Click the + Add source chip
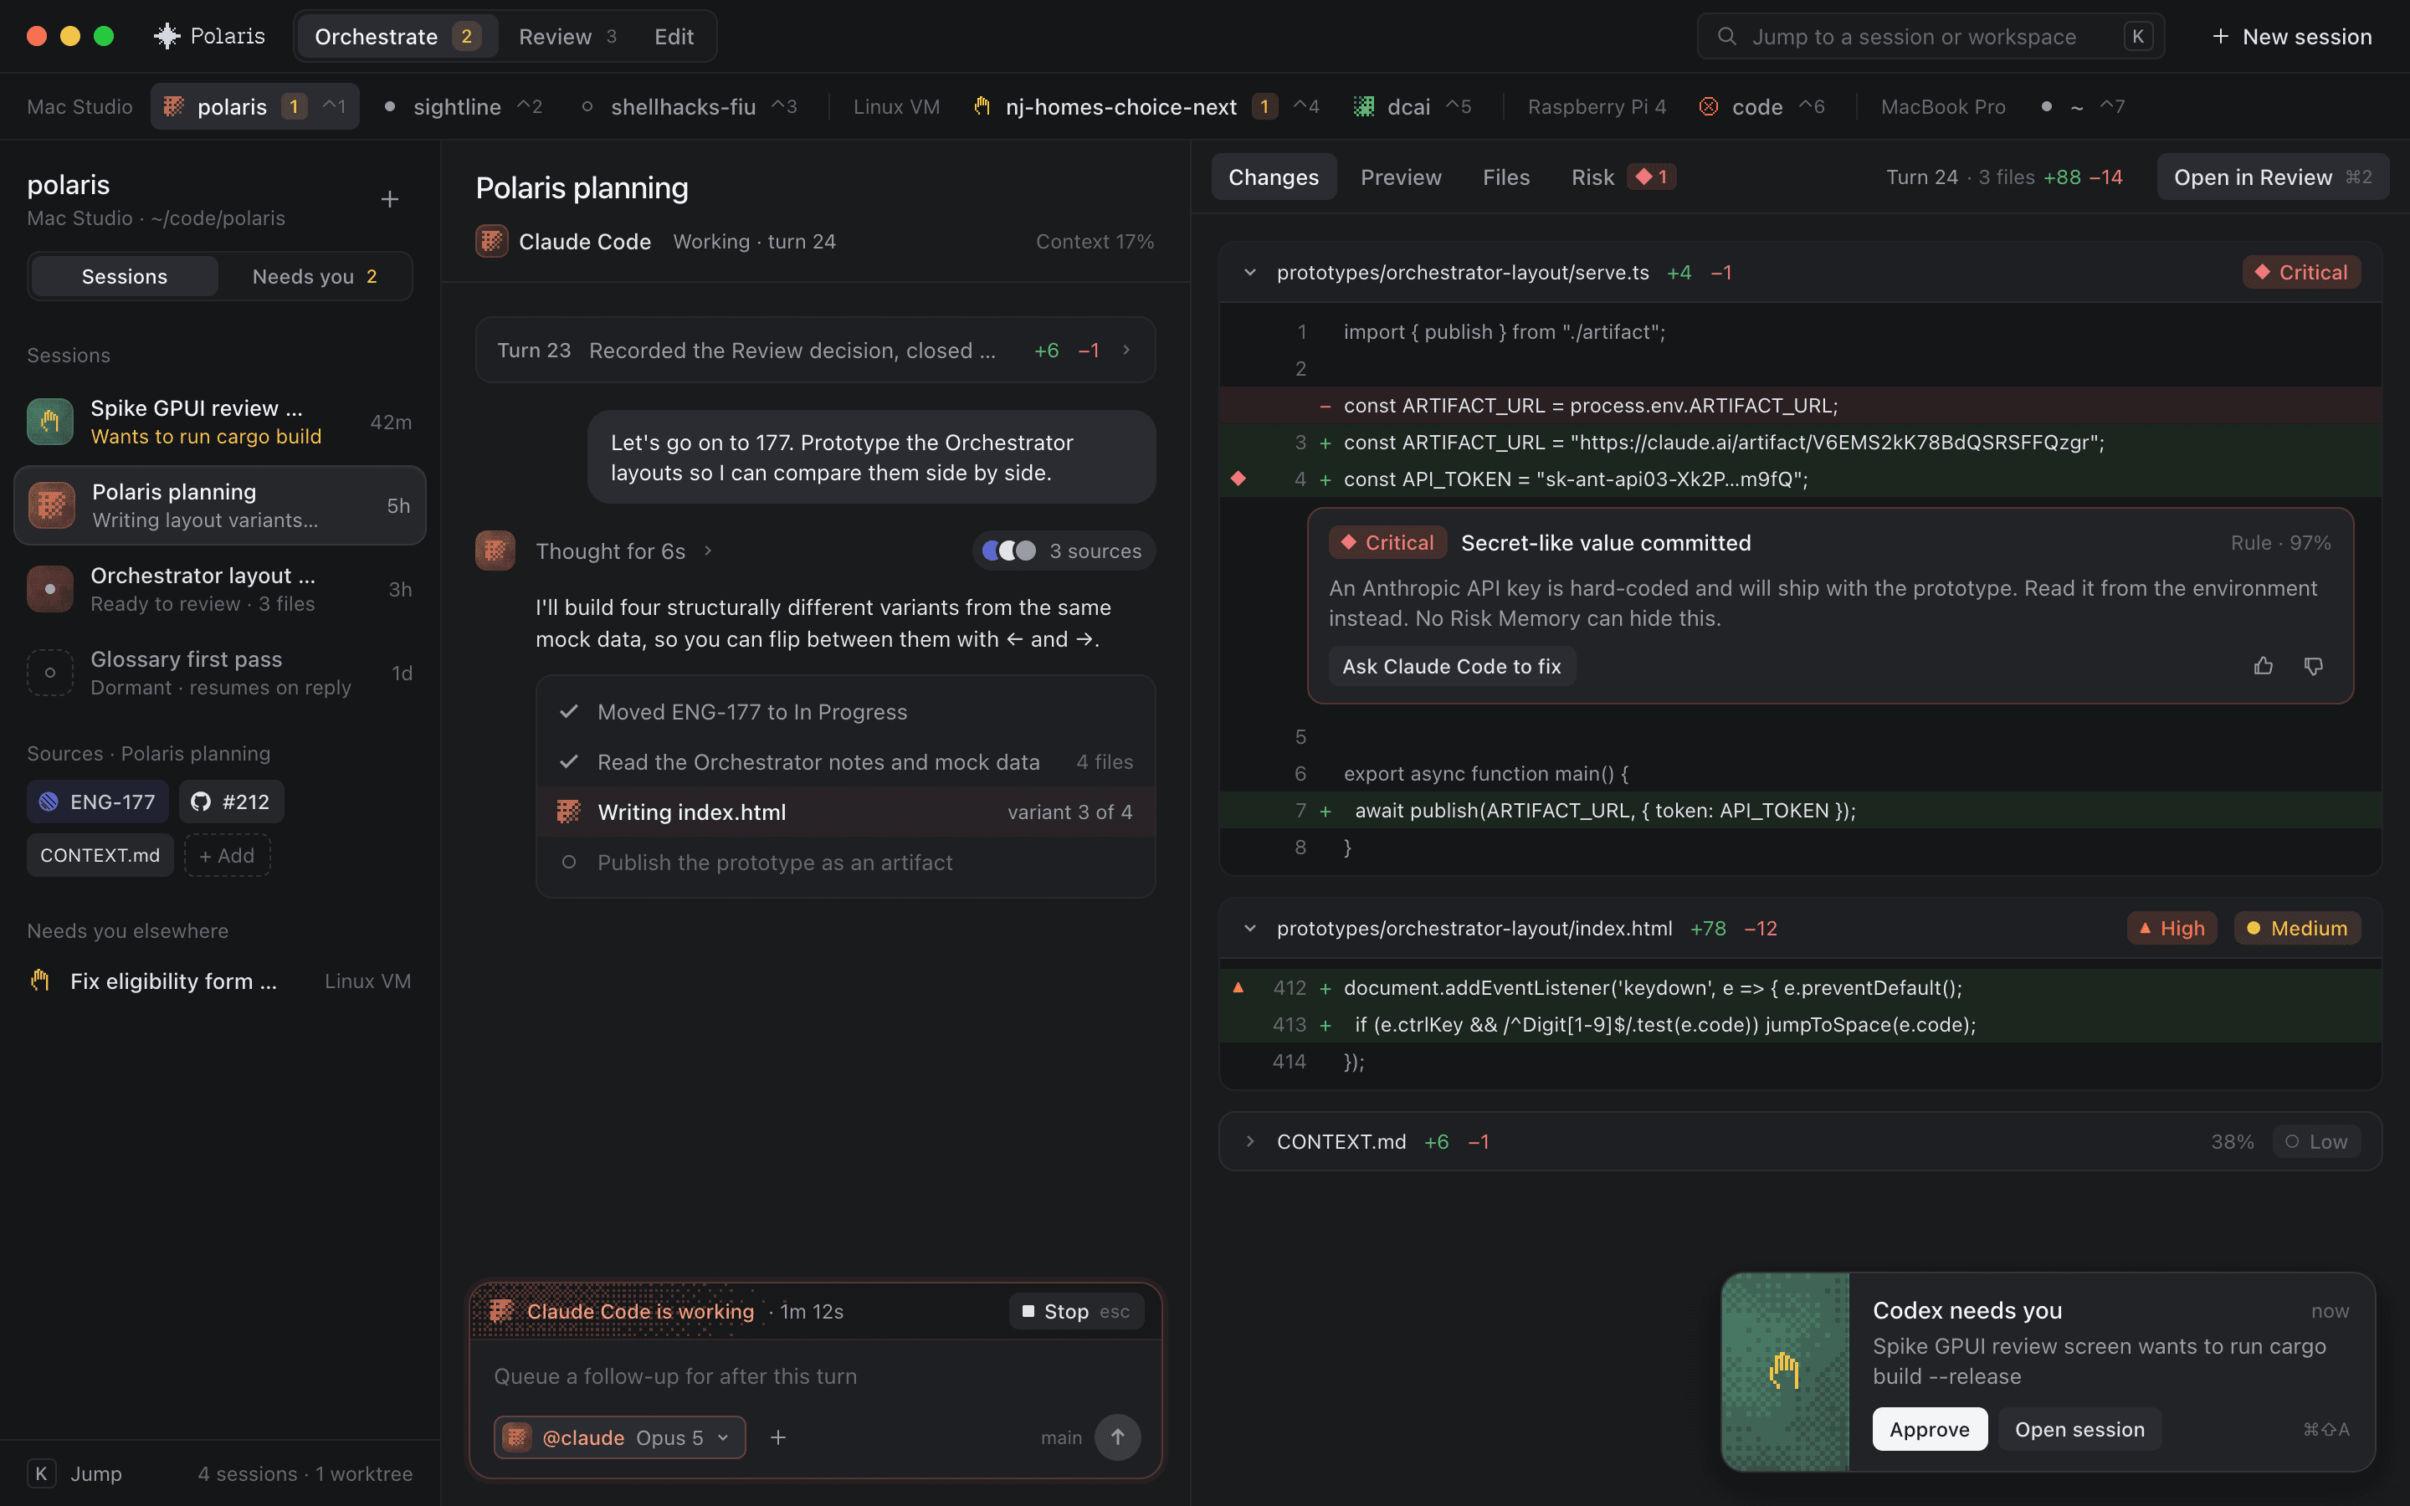The image size is (2410, 1506). click(227, 854)
